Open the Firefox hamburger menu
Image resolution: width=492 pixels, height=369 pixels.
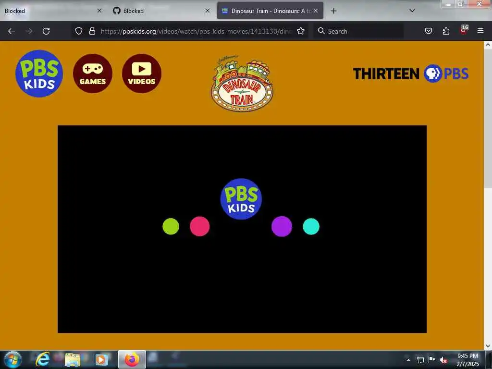point(480,31)
